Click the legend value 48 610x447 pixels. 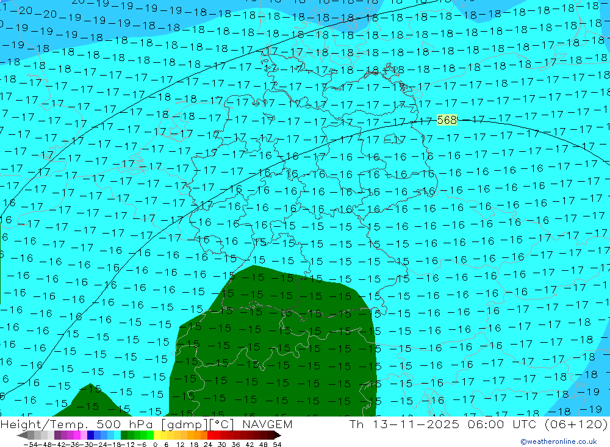point(263,445)
